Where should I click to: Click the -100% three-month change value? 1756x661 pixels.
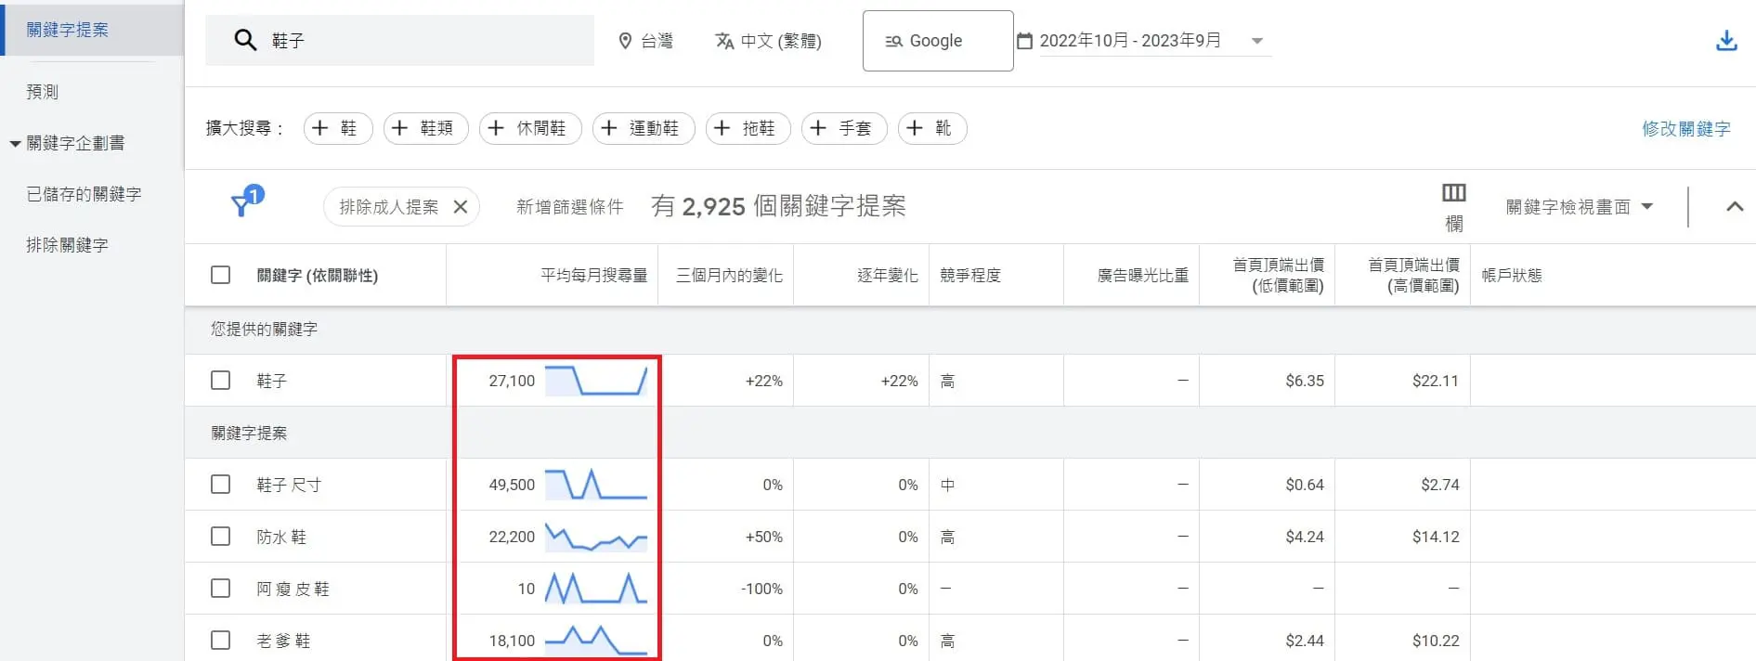click(761, 589)
